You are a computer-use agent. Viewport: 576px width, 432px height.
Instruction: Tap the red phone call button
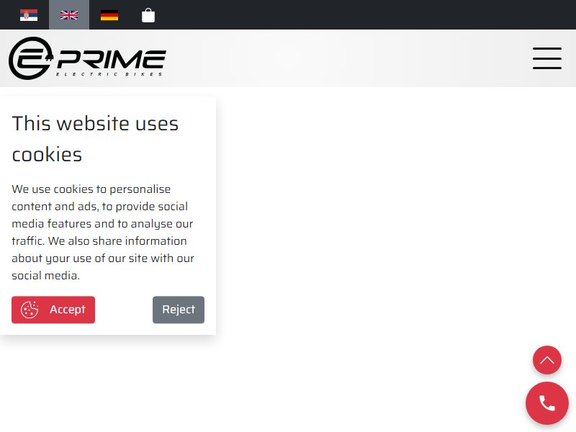point(547,403)
